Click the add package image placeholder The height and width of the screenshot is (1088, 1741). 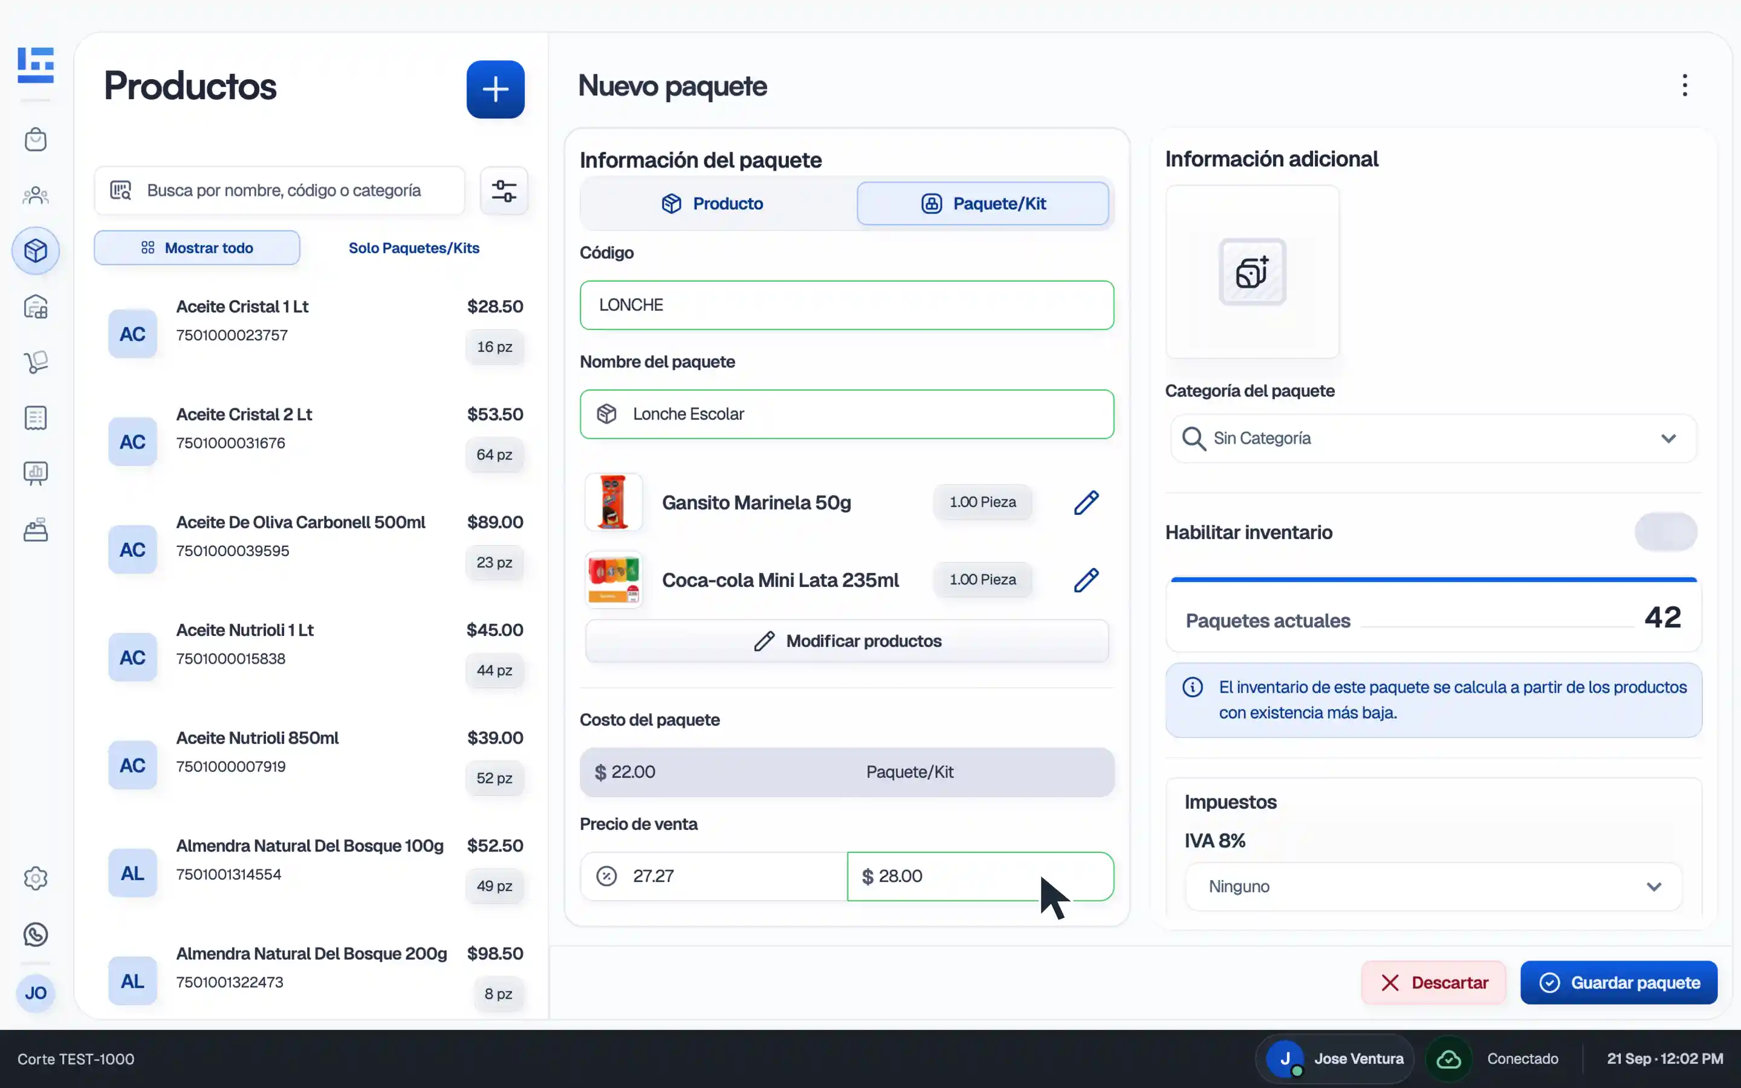coord(1252,272)
